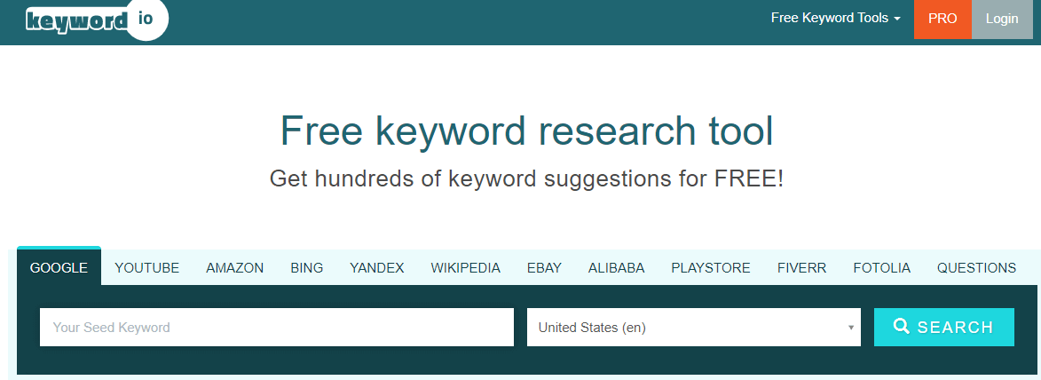Open the QUESTIONS tab
Screen dimensions: 1041x380
pyautogui.click(x=976, y=268)
